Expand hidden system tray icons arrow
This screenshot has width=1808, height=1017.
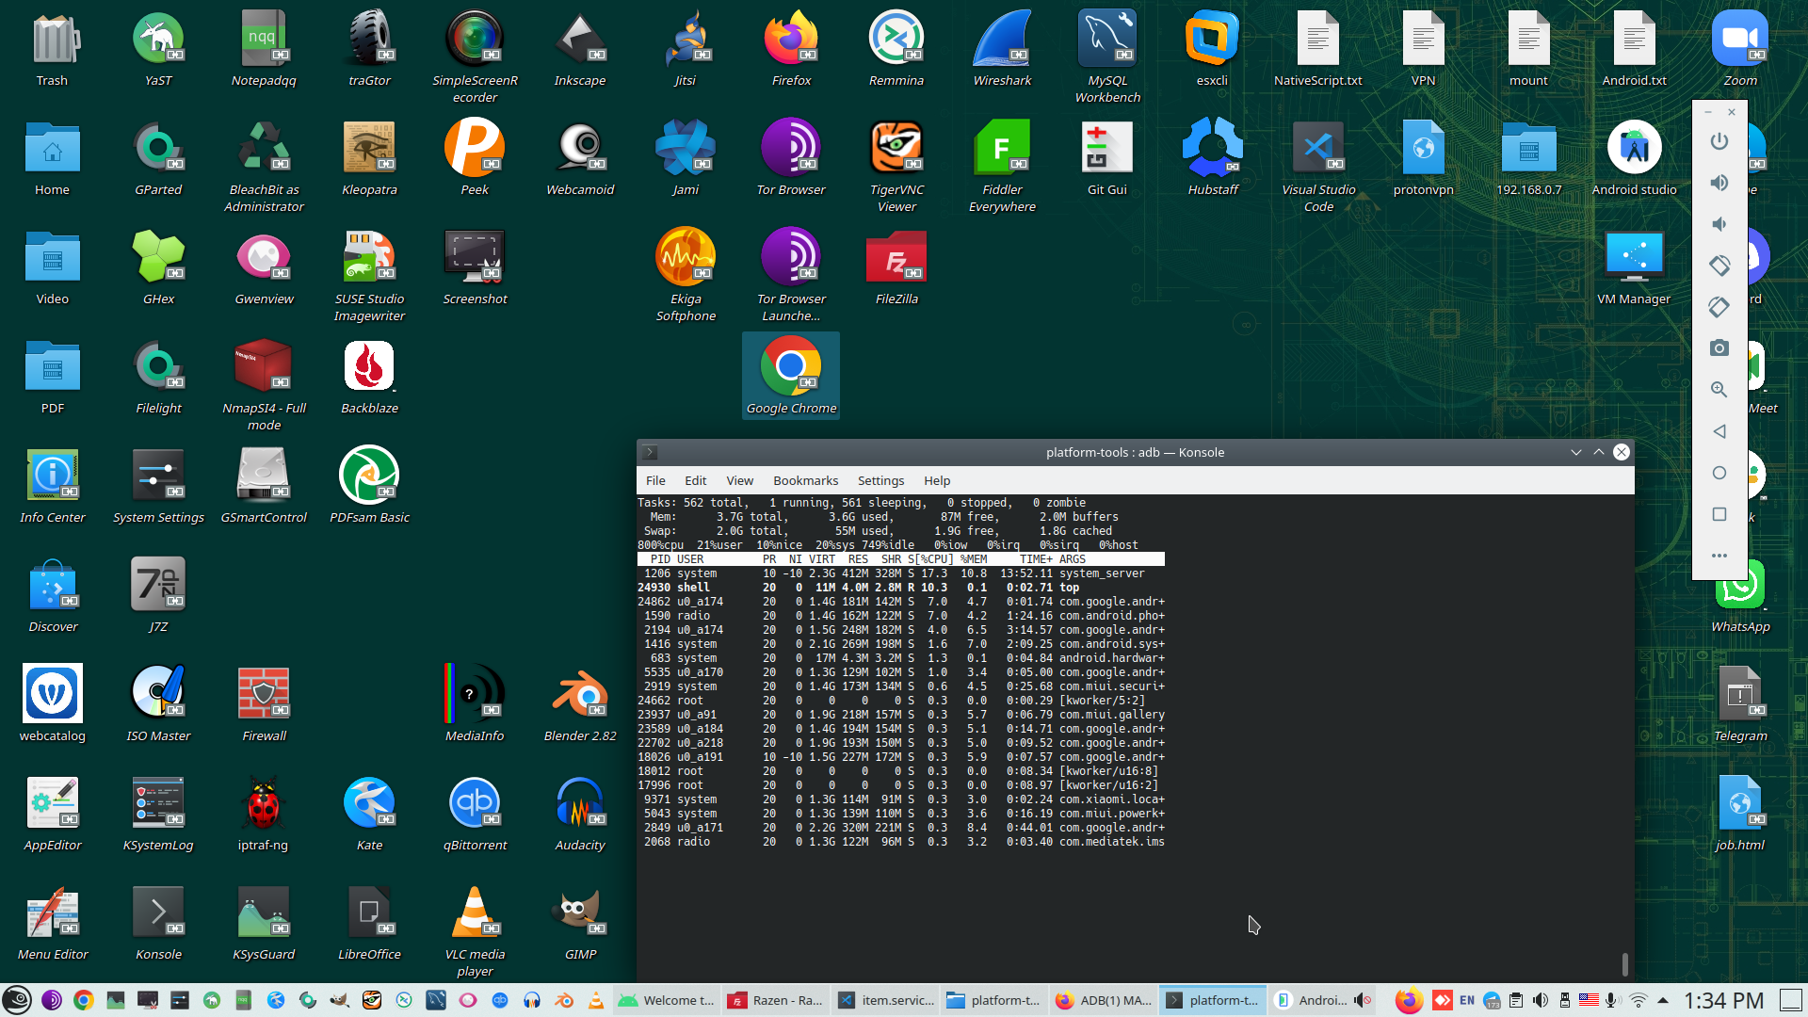pos(1663,1000)
